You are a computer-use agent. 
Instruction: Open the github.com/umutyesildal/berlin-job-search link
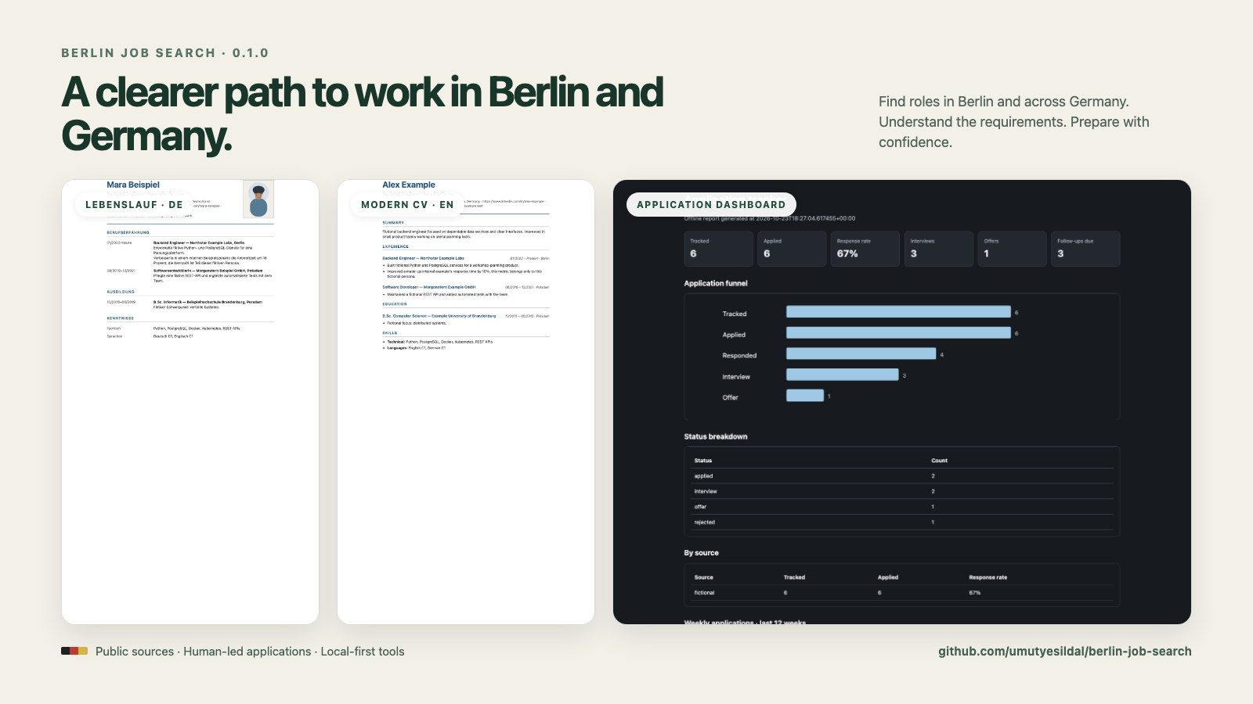pyautogui.click(x=1064, y=651)
